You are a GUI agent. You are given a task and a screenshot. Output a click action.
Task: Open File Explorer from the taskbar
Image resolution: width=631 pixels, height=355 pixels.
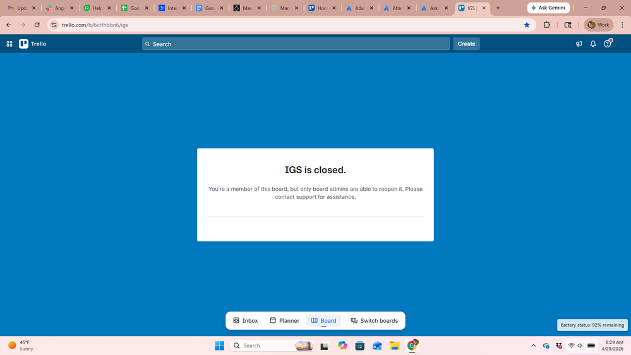tap(394, 346)
